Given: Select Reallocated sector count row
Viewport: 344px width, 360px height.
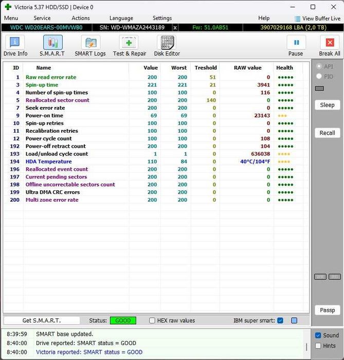Looking at the screenshot, I should pyautogui.click(x=153, y=100).
